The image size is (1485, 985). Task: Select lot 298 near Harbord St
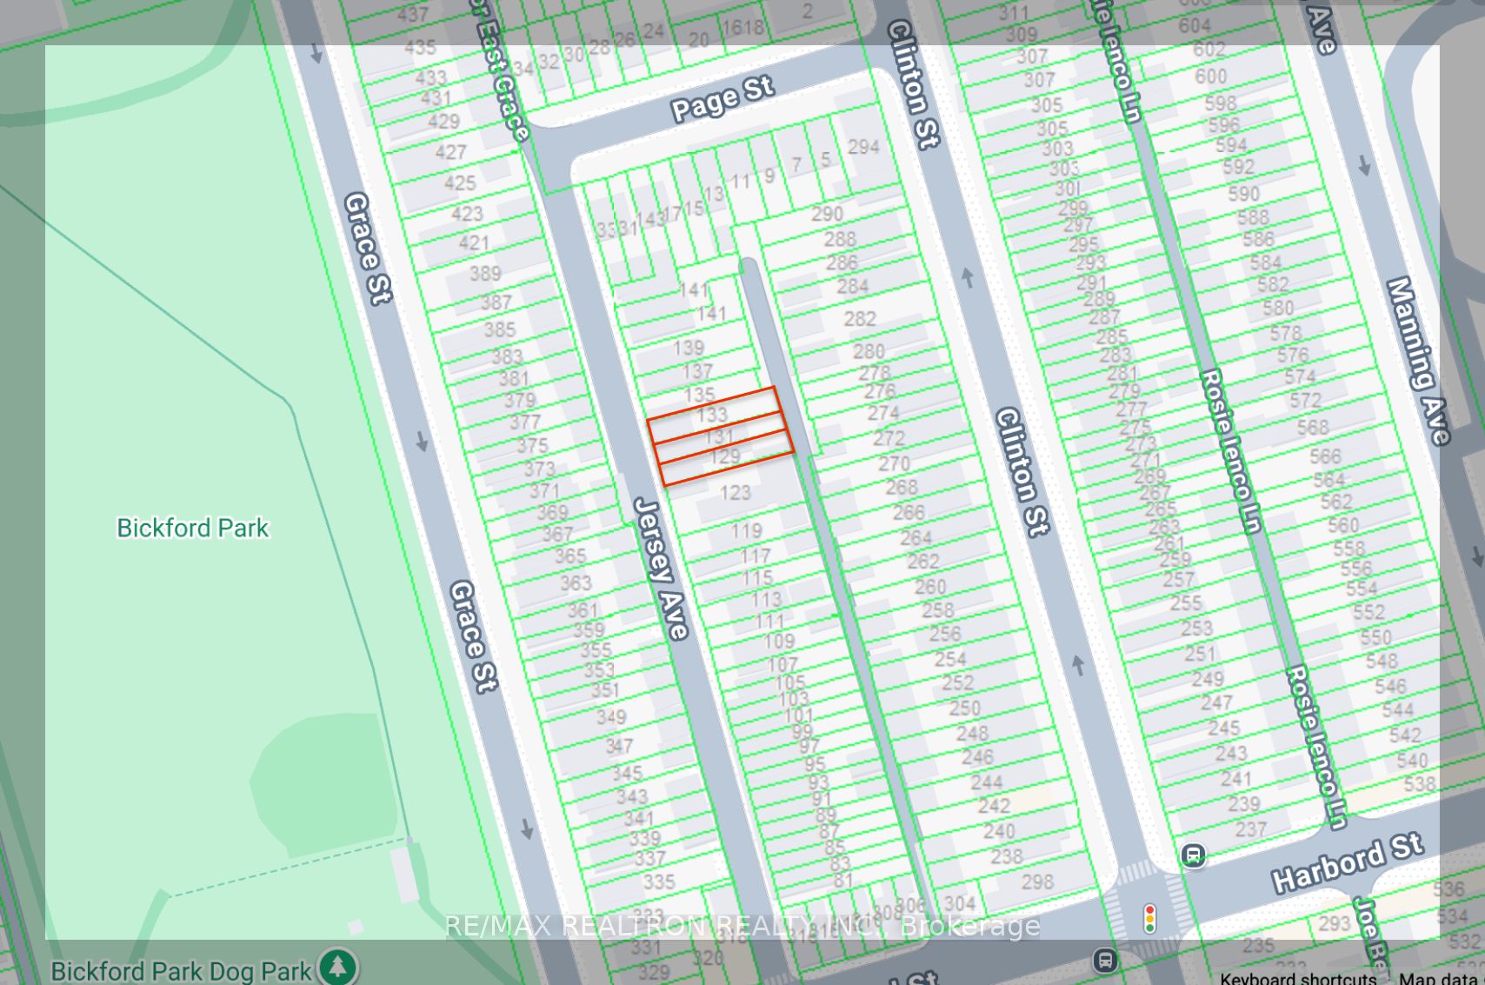pyautogui.click(x=1037, y=882)
